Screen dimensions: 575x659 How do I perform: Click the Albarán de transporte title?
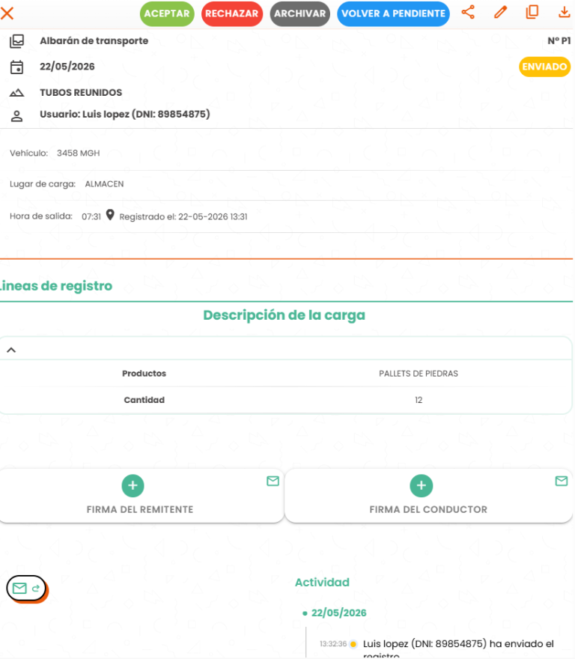coord(94,40)
